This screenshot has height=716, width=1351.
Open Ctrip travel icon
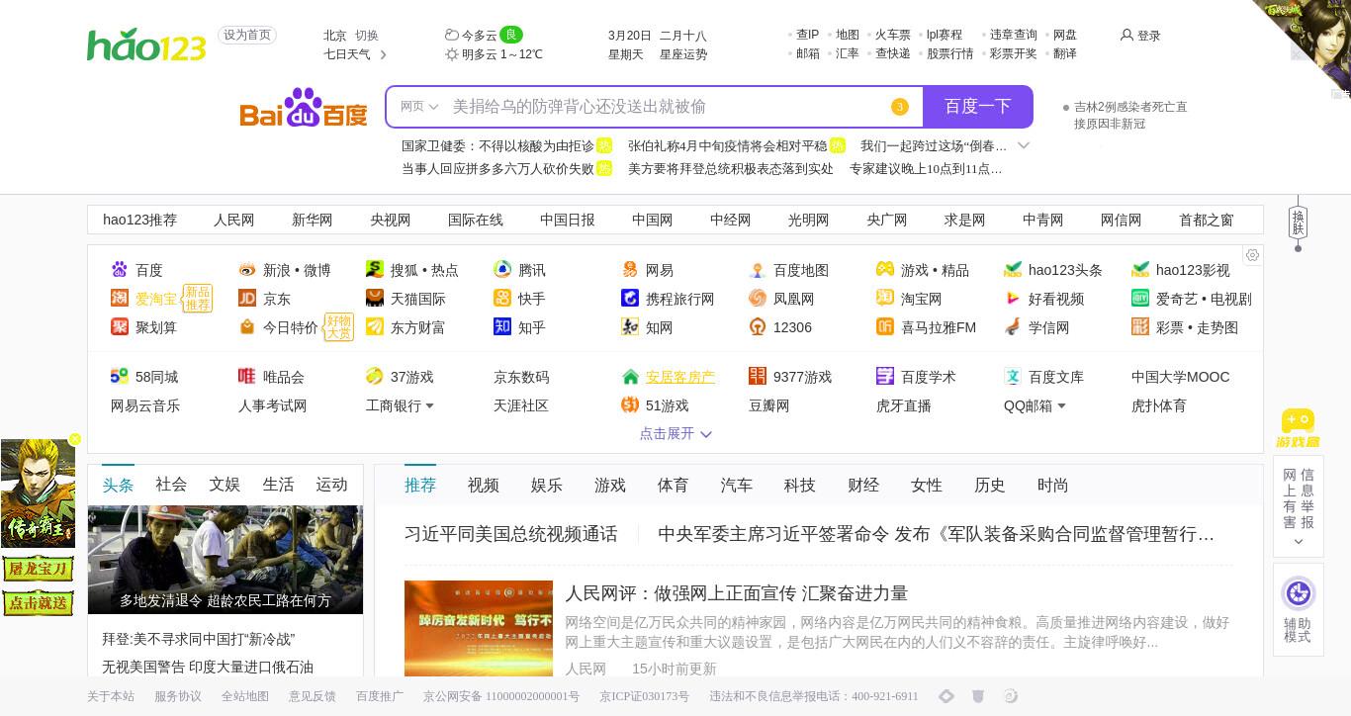click(630, 298)
